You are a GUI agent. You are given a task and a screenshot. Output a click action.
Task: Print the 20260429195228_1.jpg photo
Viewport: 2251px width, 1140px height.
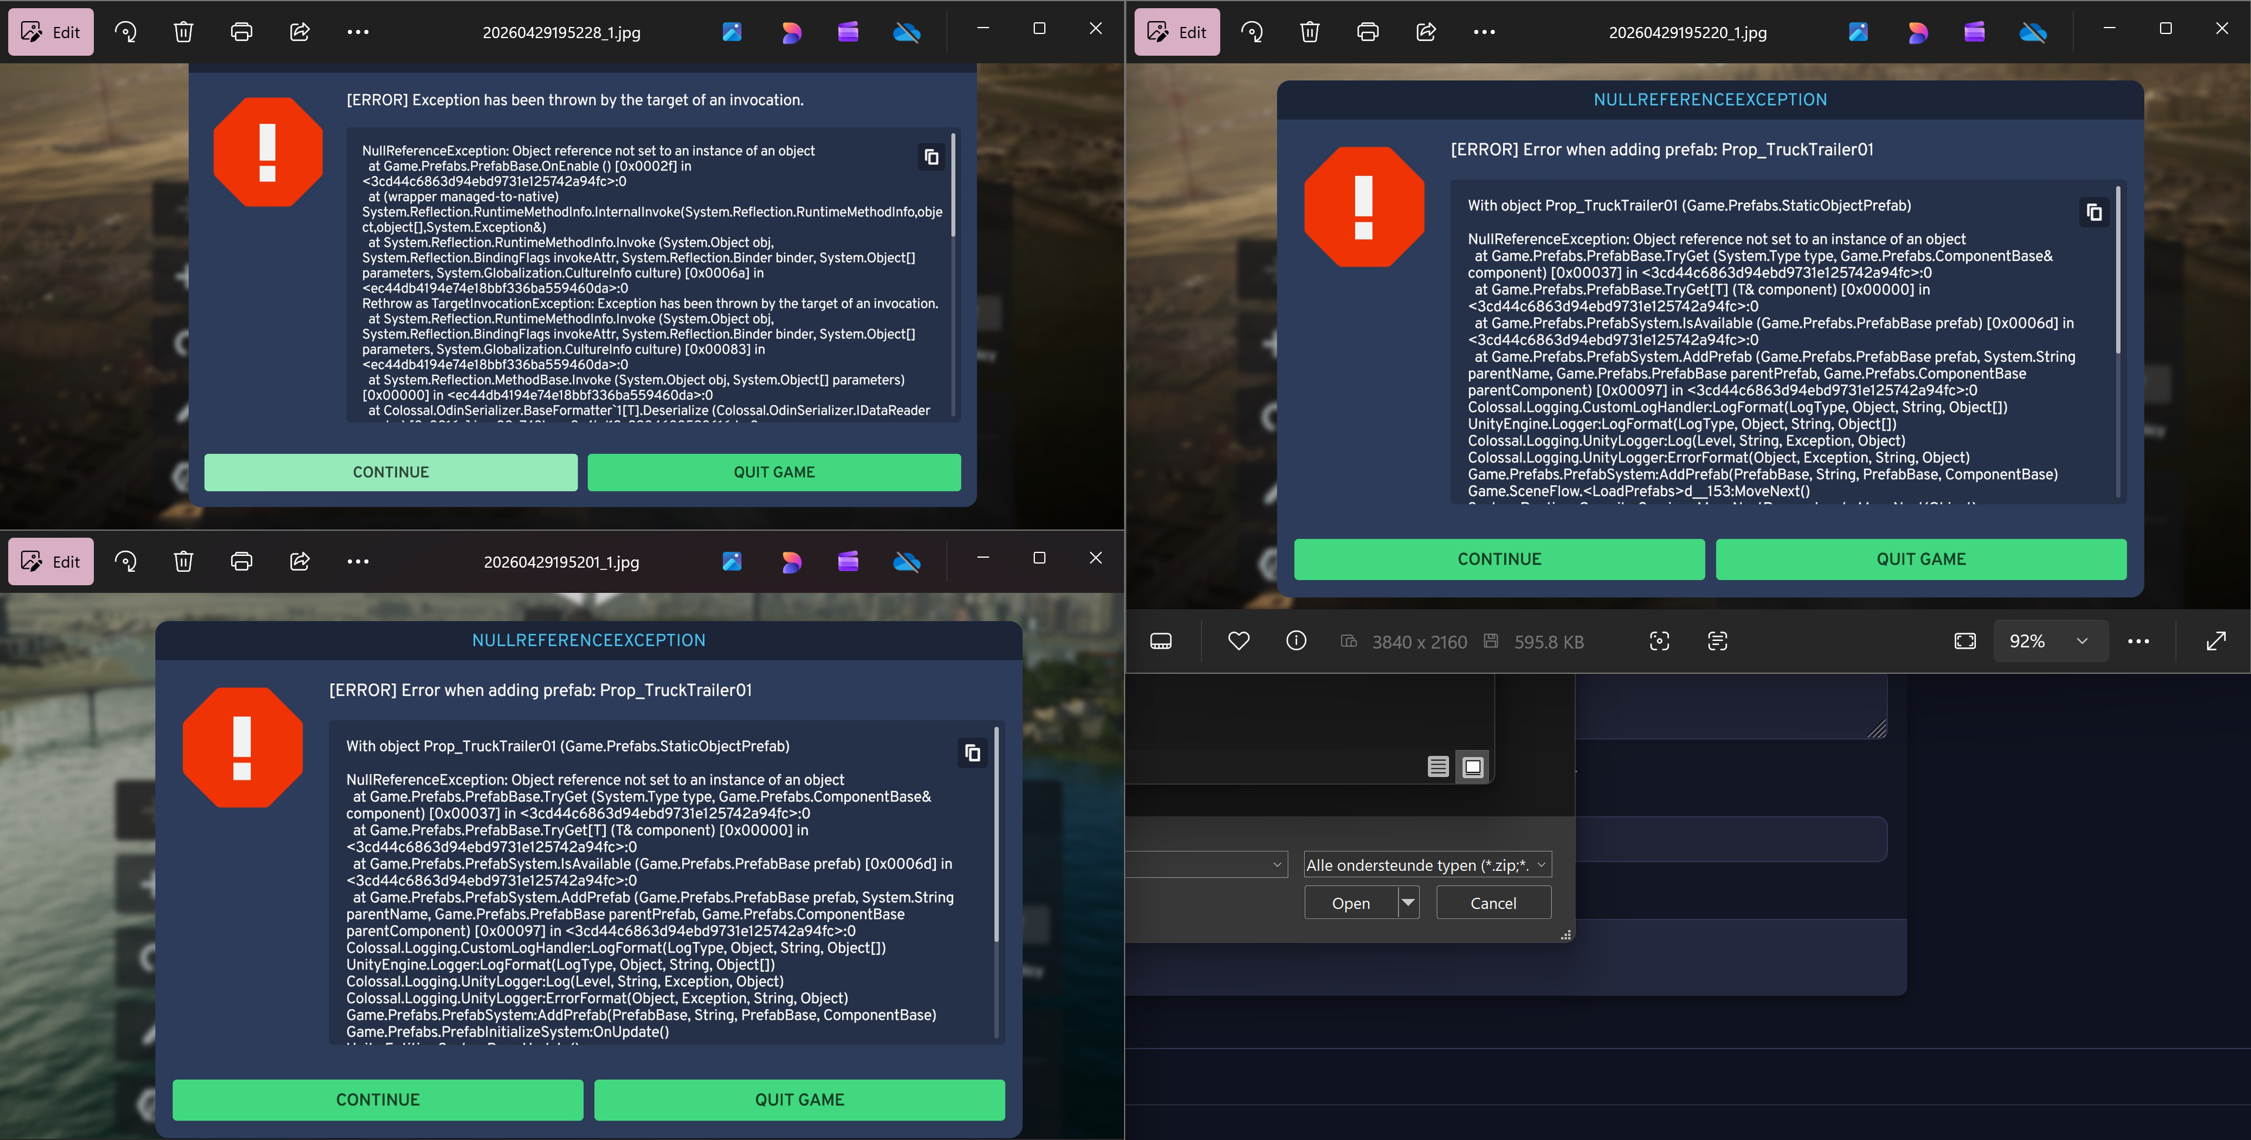point(241,32)
